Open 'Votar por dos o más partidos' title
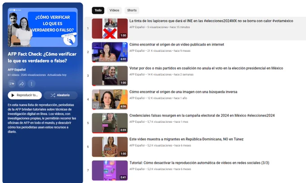306x183 pixels. click(x=206, y=68)
